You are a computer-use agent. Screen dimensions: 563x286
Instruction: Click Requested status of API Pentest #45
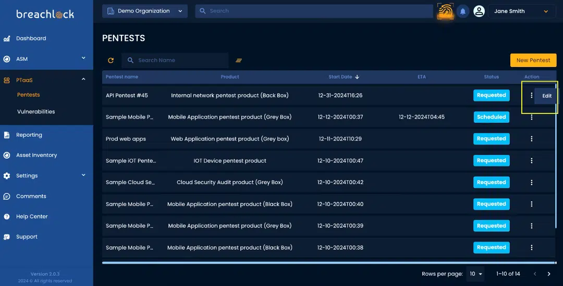coord(491,95)
